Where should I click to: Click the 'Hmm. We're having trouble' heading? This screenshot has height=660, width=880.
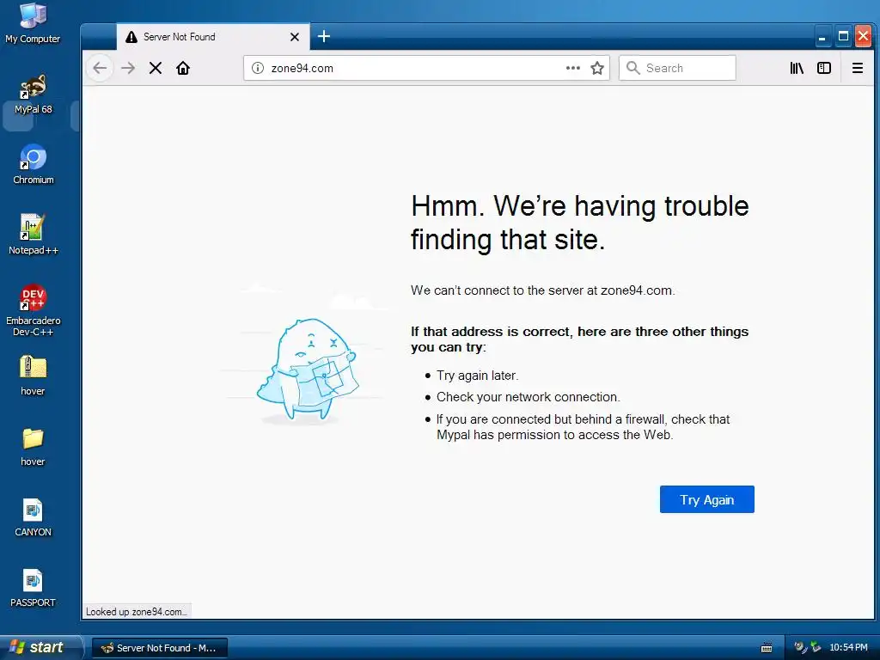579,223
